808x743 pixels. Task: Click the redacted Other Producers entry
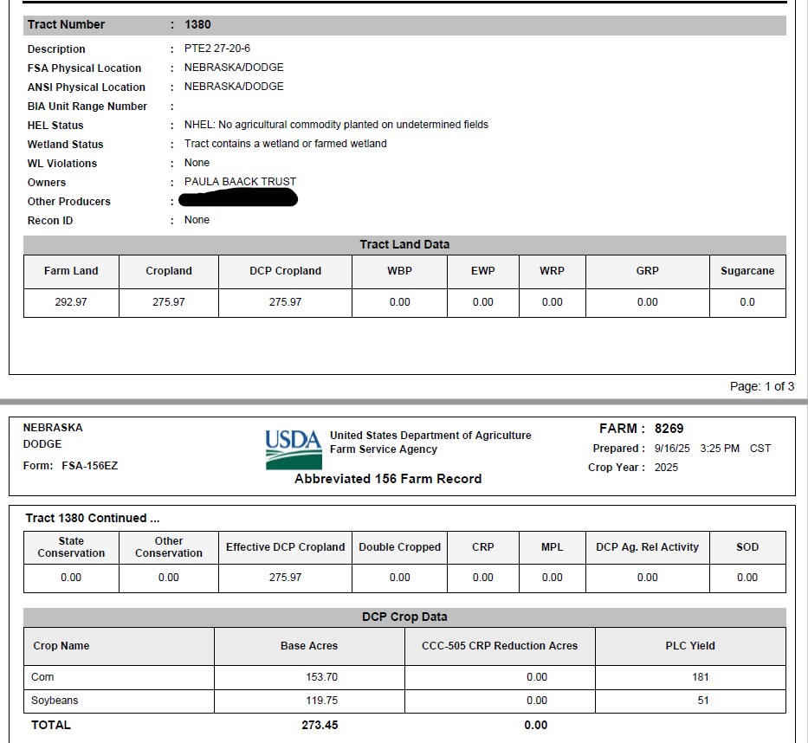[240, 200]
